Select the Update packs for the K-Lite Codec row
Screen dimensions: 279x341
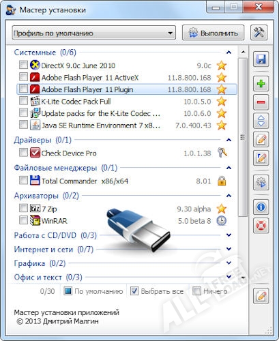(x=127, y=113)
